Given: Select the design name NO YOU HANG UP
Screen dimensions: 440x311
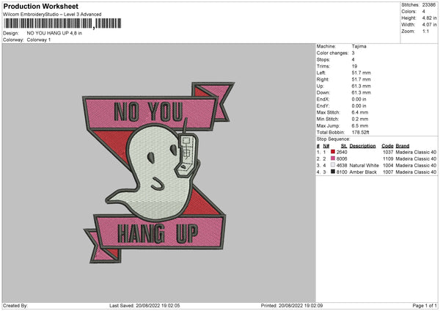Looking at the screenshot, I should [54, 33].
